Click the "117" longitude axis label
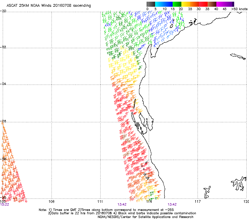 [198, 202]
